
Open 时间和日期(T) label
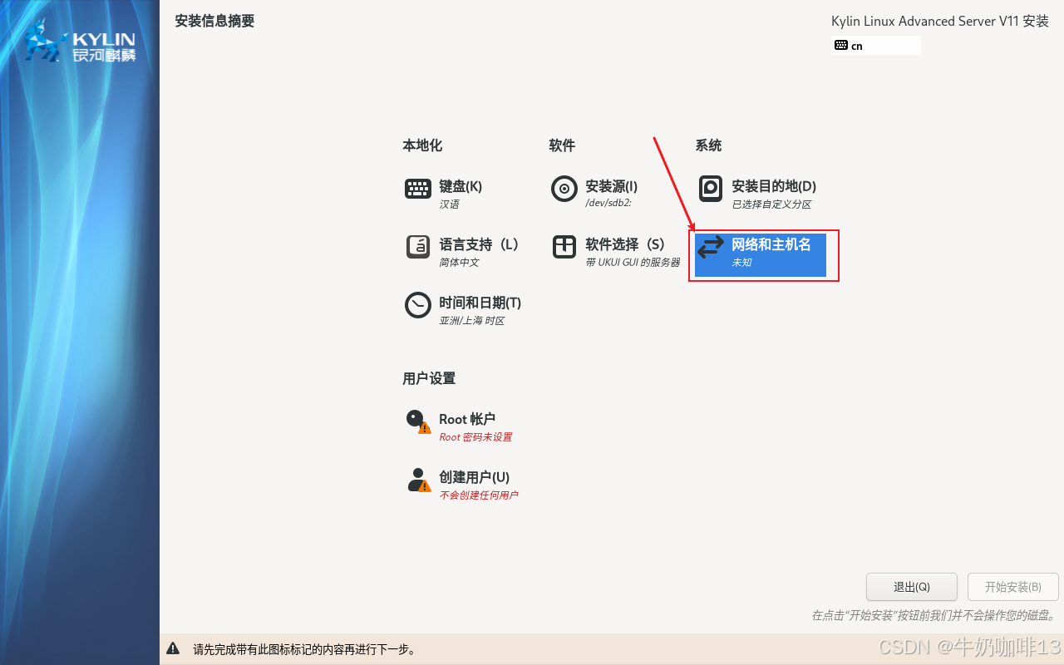pos(480,303)
